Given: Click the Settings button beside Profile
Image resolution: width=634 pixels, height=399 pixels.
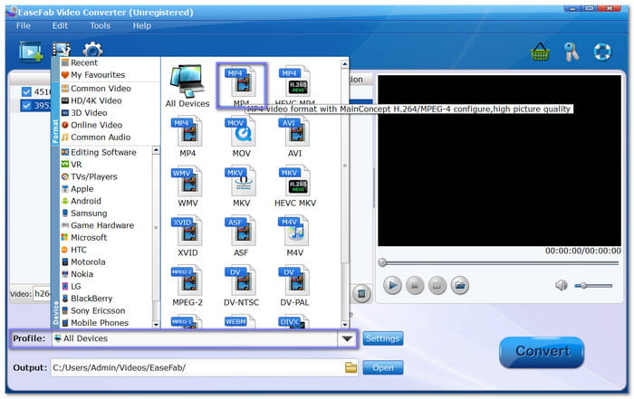Looking at the screenshot, I should (382, 338).
